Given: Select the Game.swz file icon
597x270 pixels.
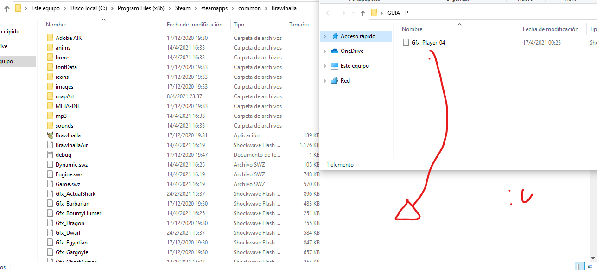Looking at the screenshot, I should coord(50,184).
